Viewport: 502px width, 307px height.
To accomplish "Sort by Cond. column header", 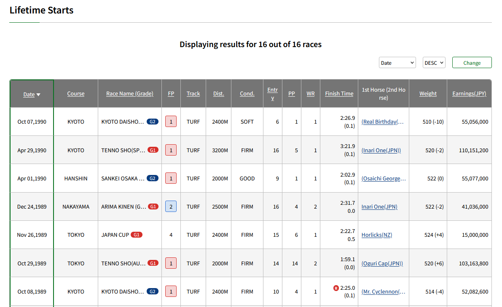I will coord(247,94).
